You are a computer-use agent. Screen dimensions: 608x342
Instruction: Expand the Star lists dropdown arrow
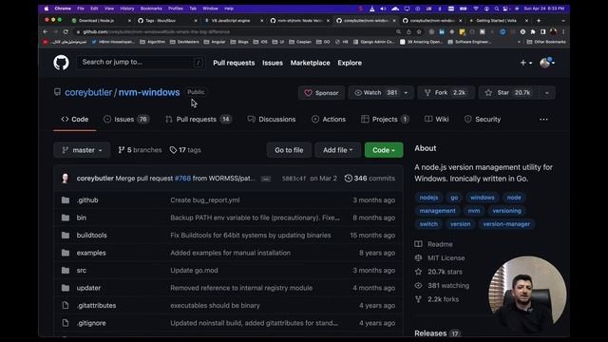pos(547,93)
